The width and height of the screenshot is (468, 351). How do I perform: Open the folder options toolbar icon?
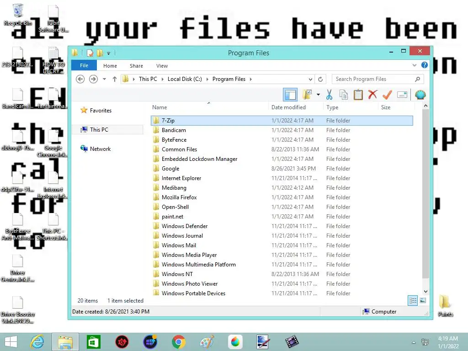tap(307, 95)
